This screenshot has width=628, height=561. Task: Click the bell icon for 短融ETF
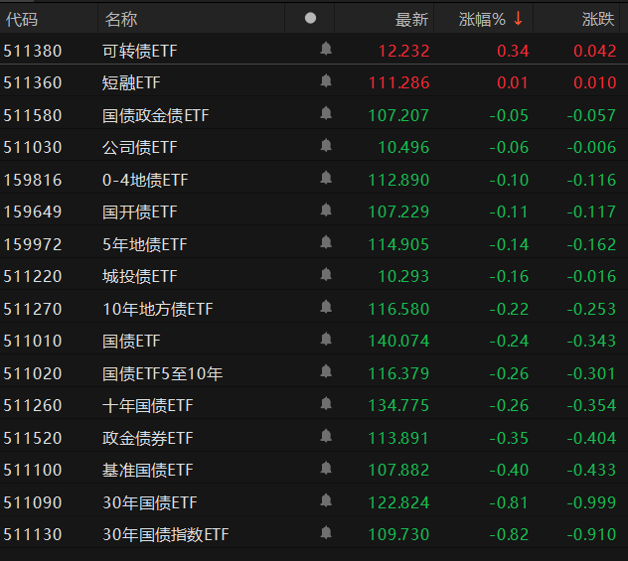click(326, 81)
